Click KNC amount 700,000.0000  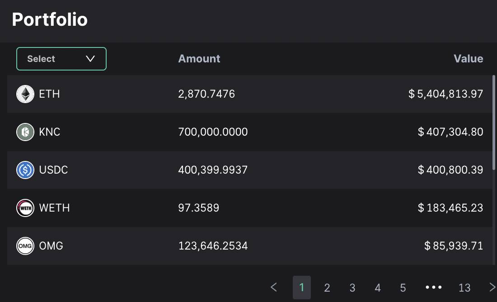point(213,132)
